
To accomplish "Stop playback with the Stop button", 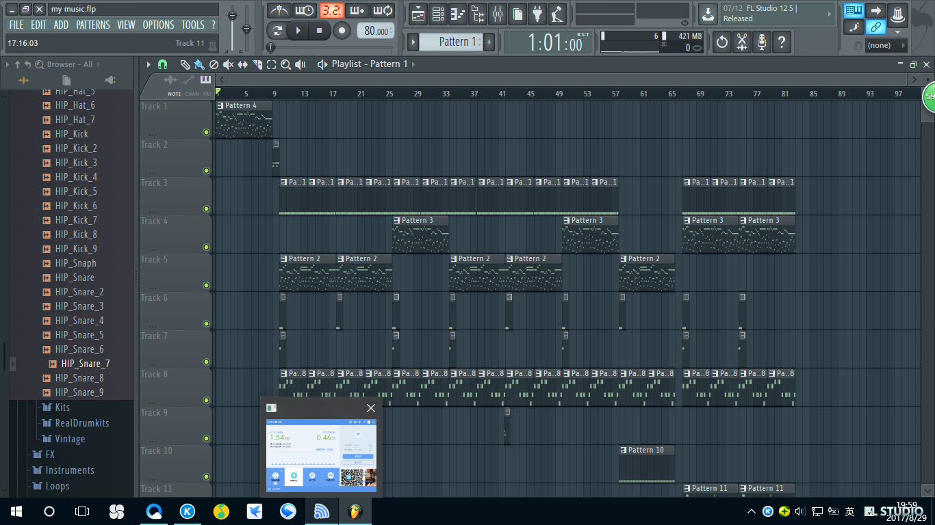I will click(319, 30).
